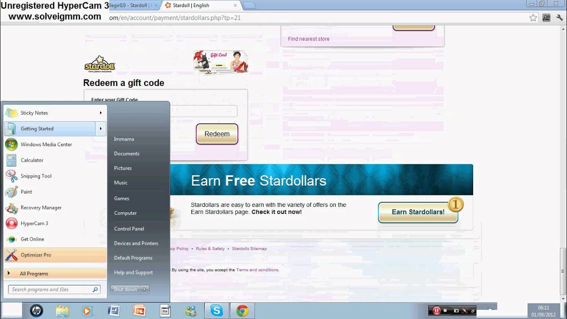Image resolution: width=567 pixels, height=319 pixels.
Task: Launch Optimizer Pro
Action: tap(55, 255)
